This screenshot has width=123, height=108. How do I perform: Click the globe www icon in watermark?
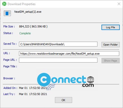click(90, 80)
